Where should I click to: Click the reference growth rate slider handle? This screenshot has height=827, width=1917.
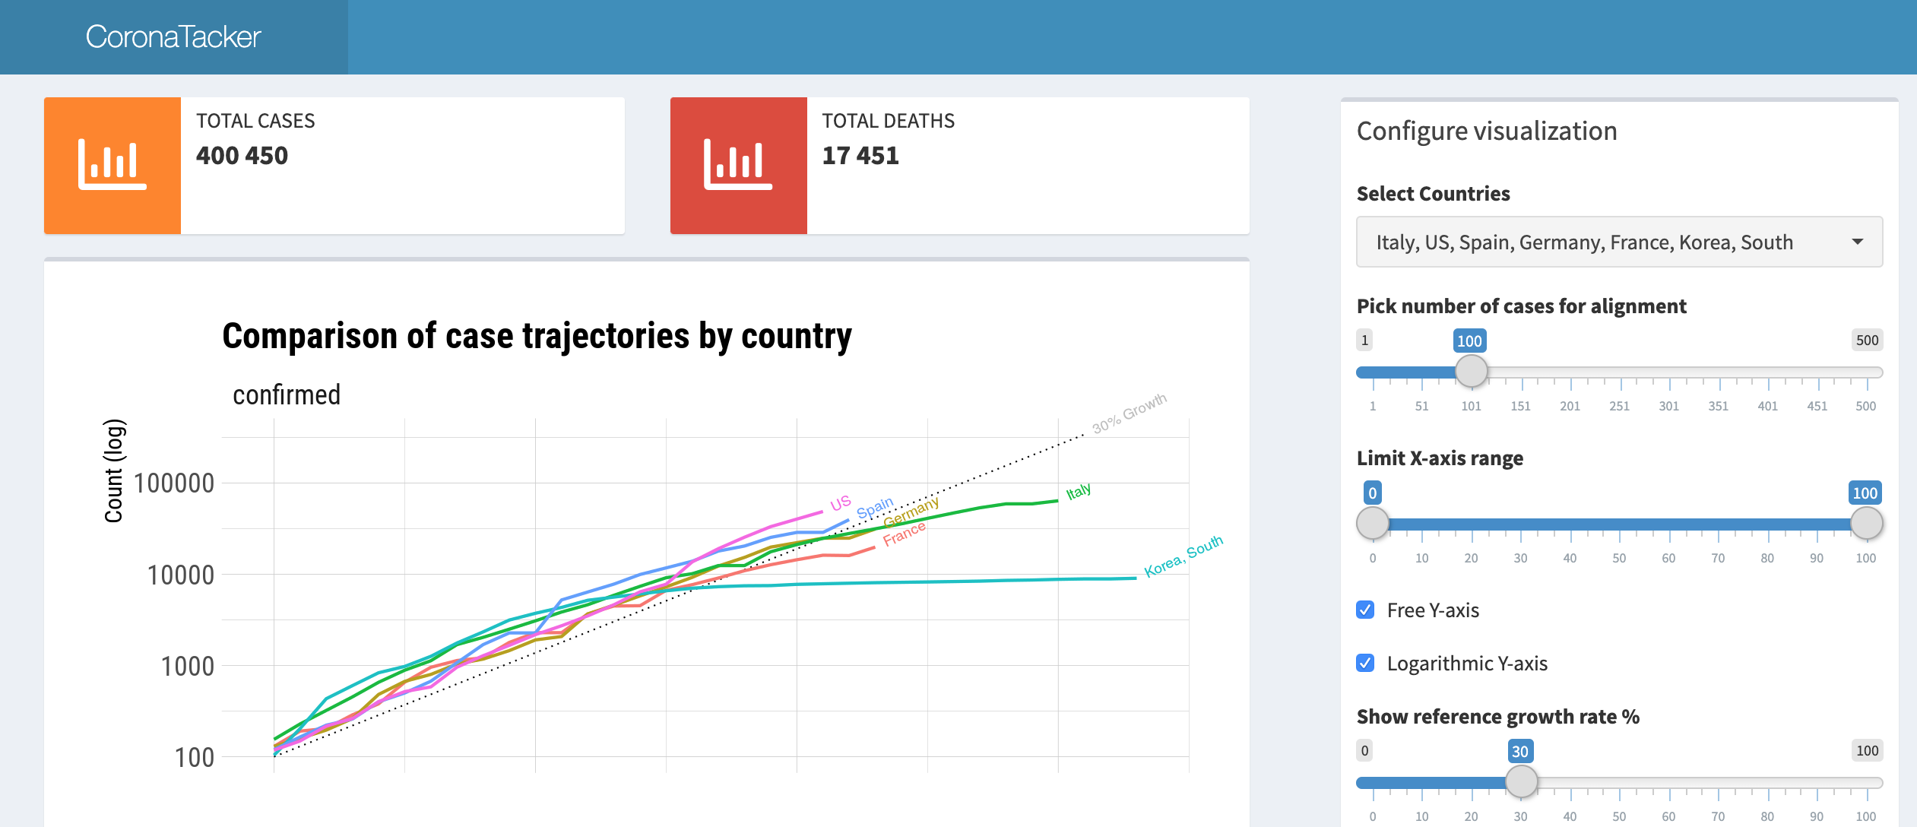[x=1521, y=781]
